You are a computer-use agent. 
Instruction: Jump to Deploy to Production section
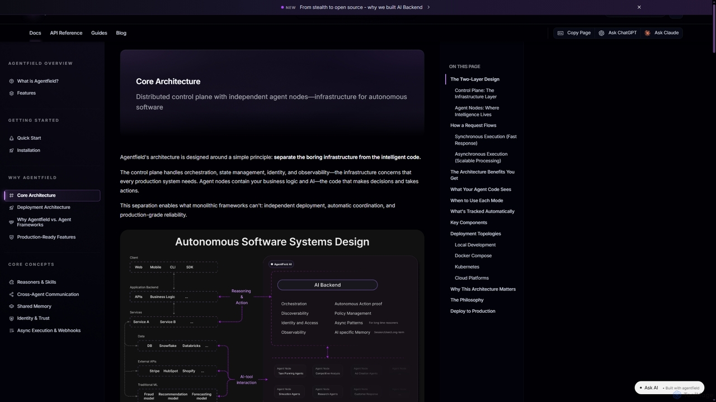click(x=473, y=312)
